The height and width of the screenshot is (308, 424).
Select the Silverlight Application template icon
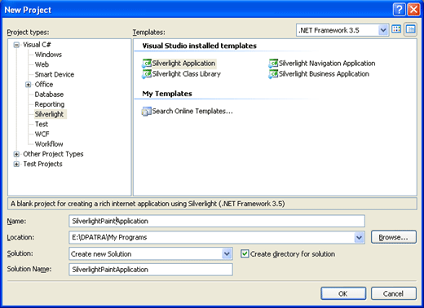pos(147,64)
